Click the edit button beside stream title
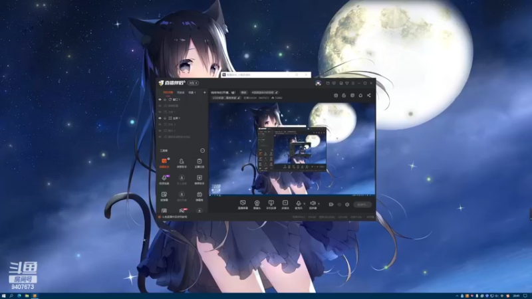532x299 pixels. [x=243, y=92]
